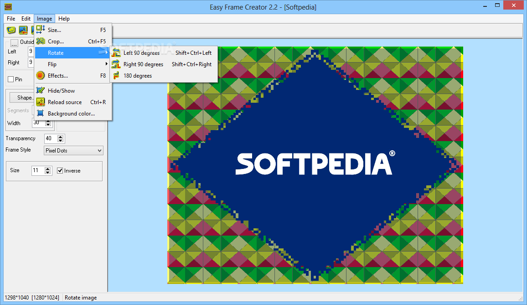This screenshot has width=527, height=305.
Task: Open Background color... menu entry
Action: [72, 113]
